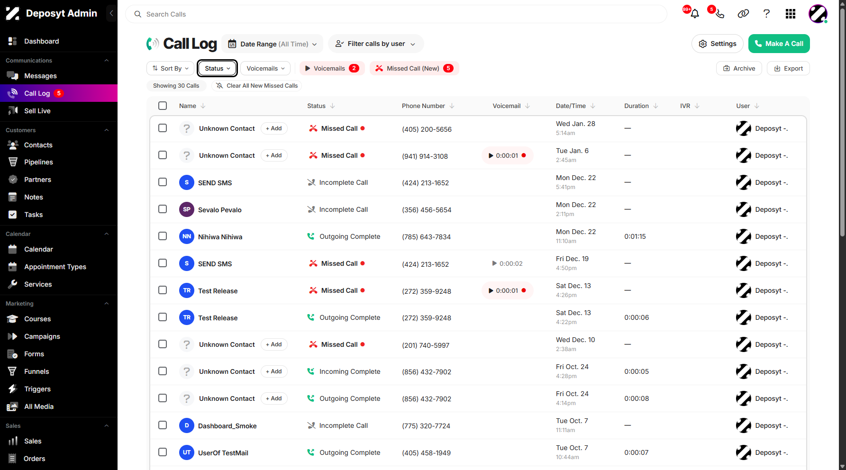Open the Date Range dropdown
Image resolution: width=846 pixels, height=470 pixels.
tap(273, 44)
